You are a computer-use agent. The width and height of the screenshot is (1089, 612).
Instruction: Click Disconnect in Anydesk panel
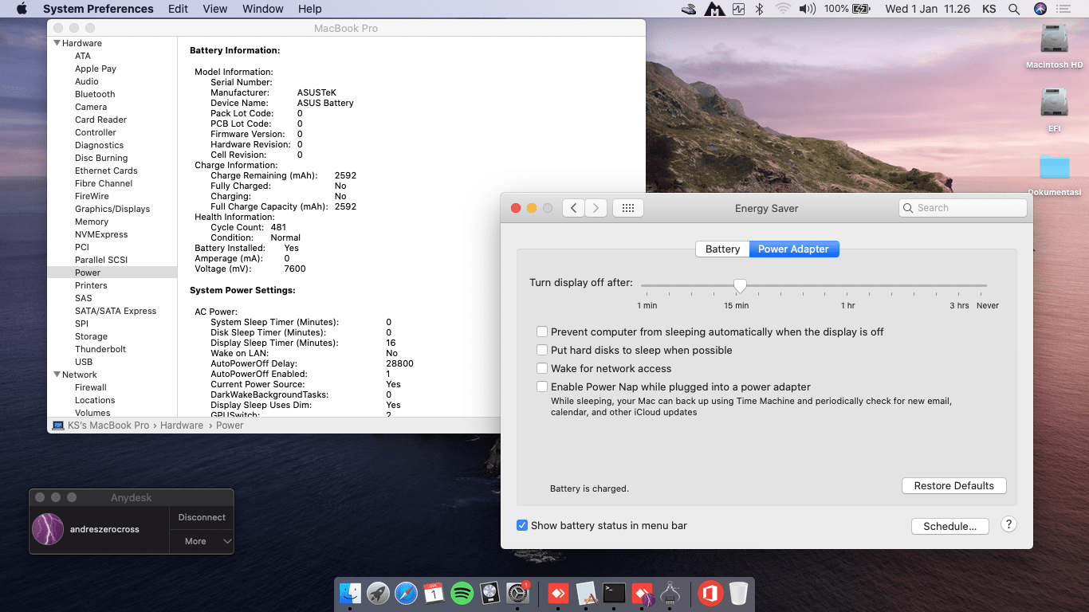click(x=202, y=517)
